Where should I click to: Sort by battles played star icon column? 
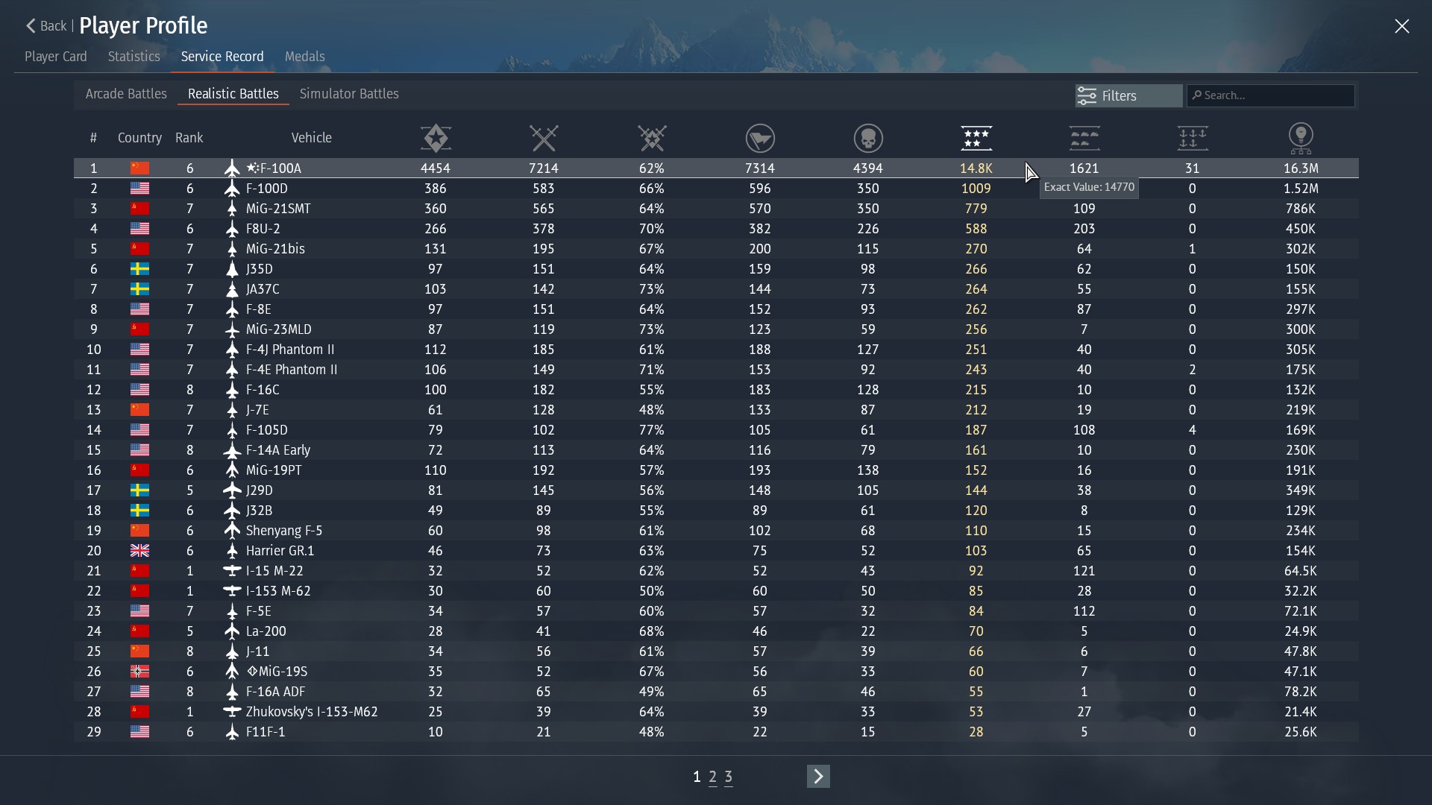(436, 138)
